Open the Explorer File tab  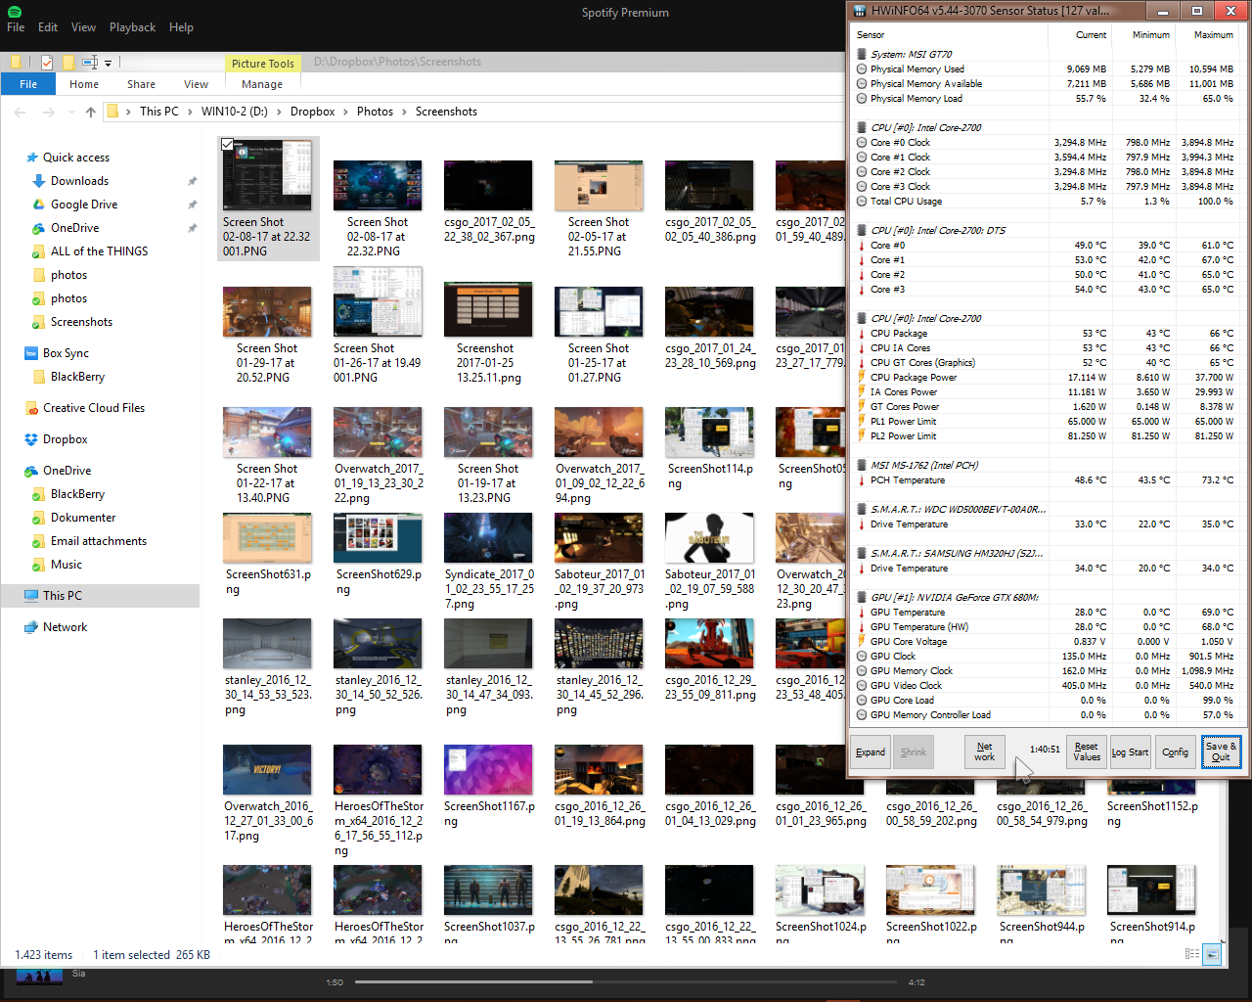coord(28,84)
